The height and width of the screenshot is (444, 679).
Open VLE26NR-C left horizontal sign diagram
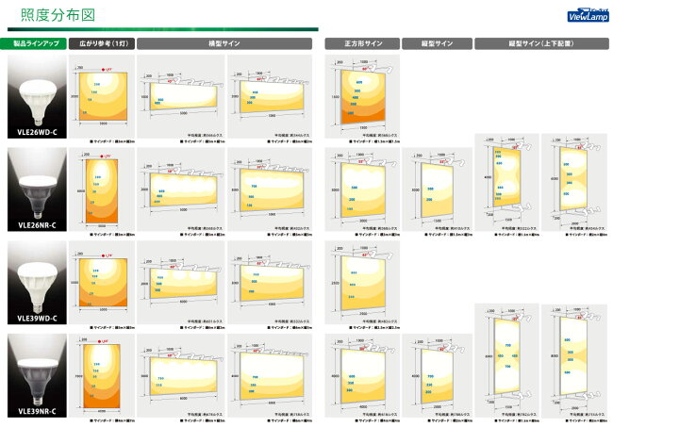181,189
